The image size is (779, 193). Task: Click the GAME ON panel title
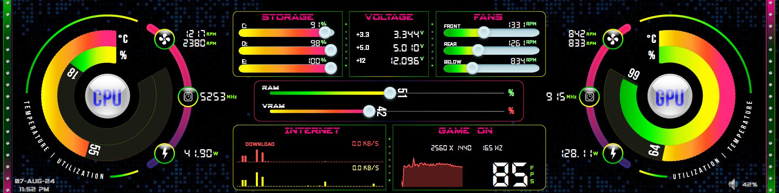click(465, 131)
